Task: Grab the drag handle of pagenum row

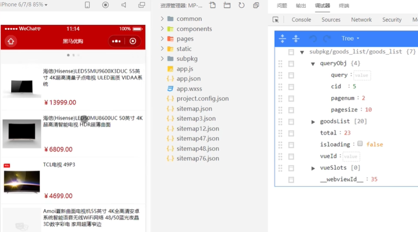Action: 280,98
